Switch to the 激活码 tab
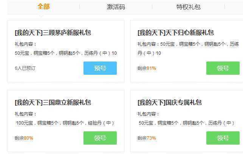Viewport: 243px width, 154px height. (x=116, y=7)
